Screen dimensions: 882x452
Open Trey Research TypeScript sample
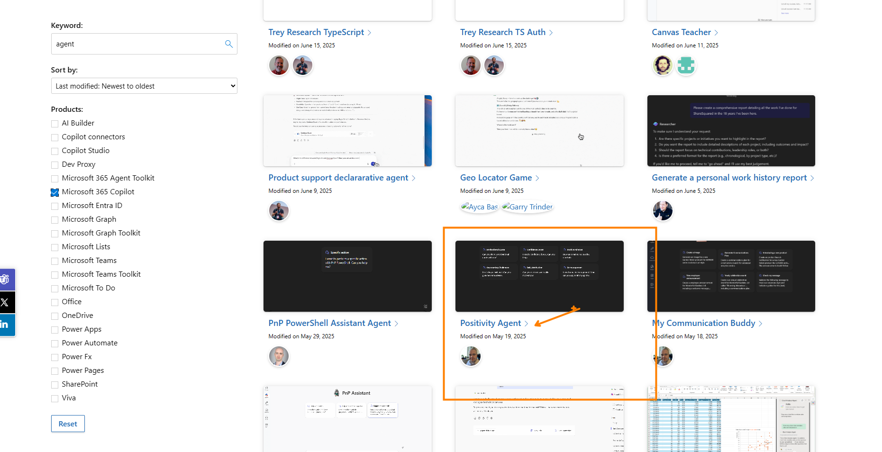316,32
